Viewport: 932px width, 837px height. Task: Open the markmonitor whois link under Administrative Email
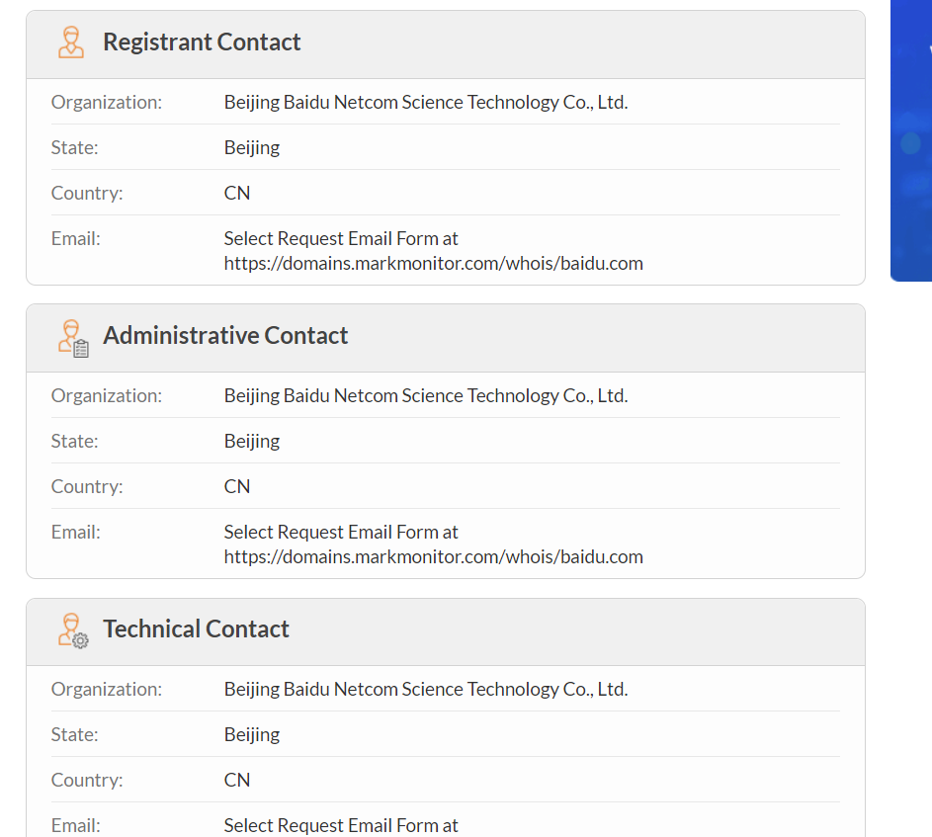(433, 557)
